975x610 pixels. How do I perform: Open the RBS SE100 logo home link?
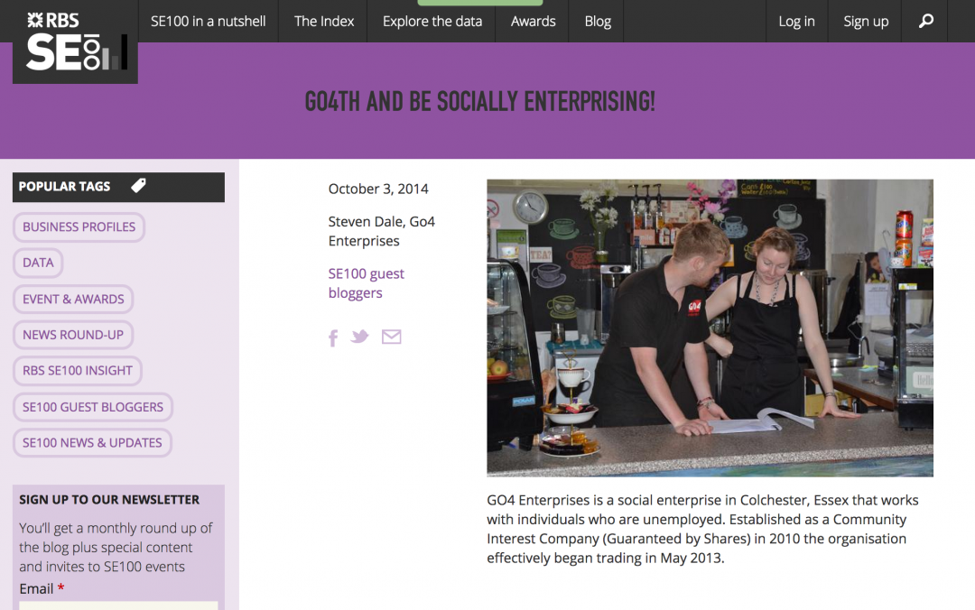[75, 42]
